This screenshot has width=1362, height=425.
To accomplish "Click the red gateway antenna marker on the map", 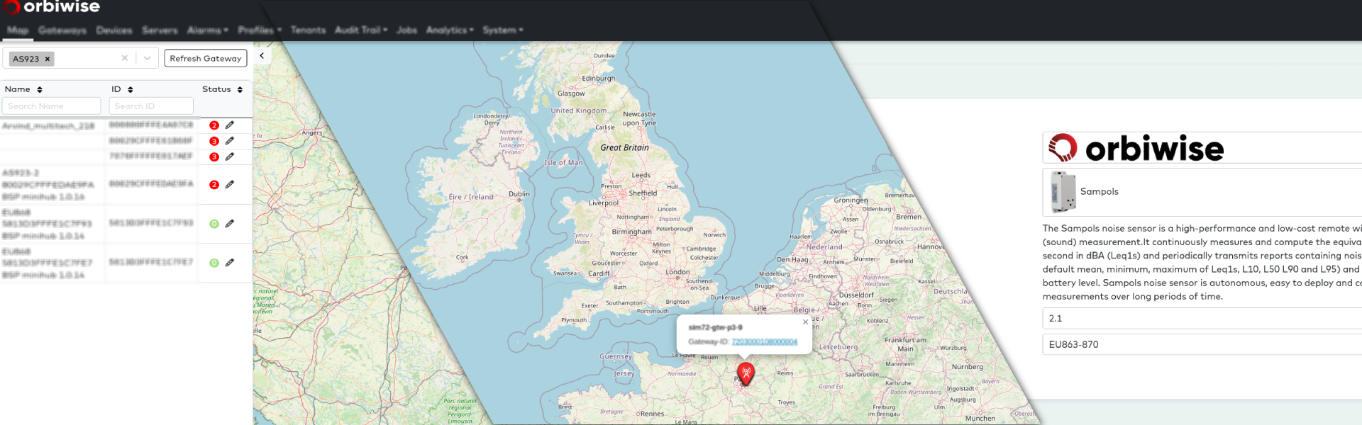I will [x=746, y=373].
